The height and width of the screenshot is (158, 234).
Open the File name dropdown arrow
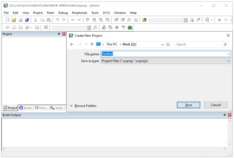pyautogui.click(x=229, y=54)
